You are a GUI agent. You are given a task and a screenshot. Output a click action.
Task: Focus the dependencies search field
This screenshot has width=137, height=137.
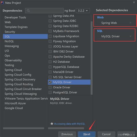(45, 11)
